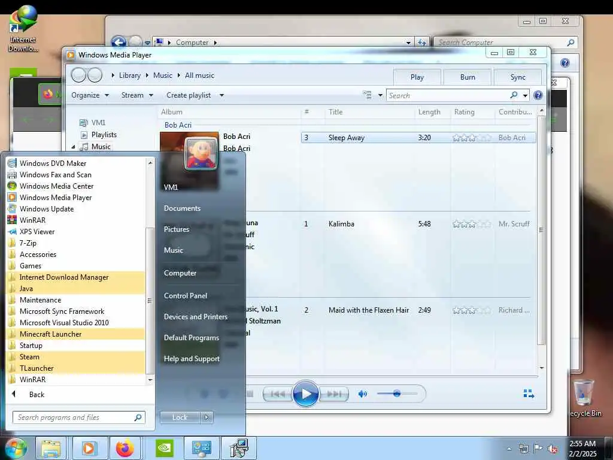Adjust the volume slider
This screenshot has width=613, height=460.
[x=397, y=394]
